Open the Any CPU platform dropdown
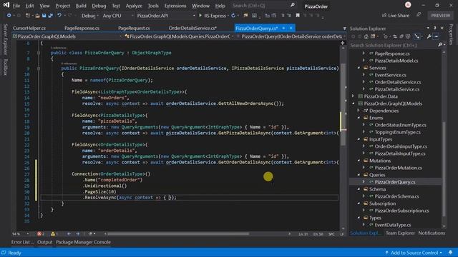Viewport: 458px width, 257px height. 117,16
